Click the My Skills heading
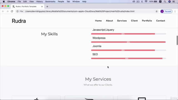 click(x=50, y=34)
